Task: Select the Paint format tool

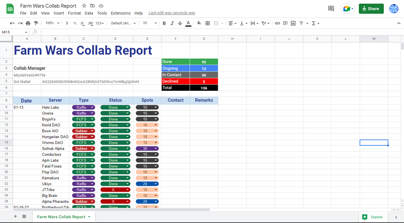Action: click(x=36, y=23)
